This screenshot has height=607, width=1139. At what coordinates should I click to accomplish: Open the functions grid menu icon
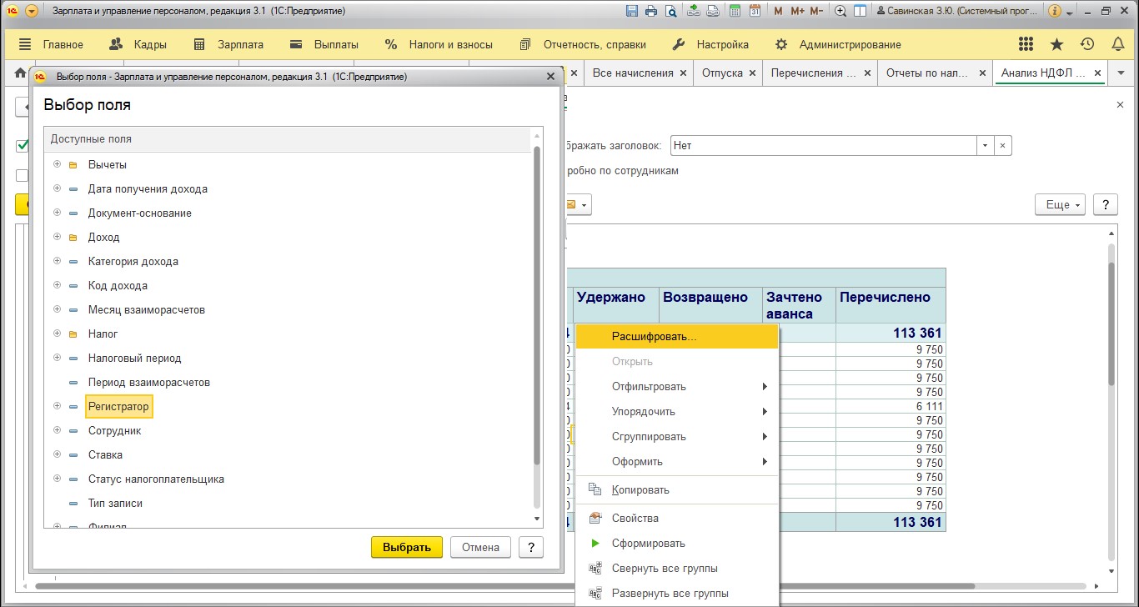coord(1026,44)
